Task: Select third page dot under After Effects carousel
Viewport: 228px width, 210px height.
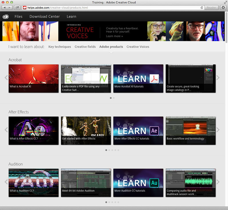Action: click(112, 150)
